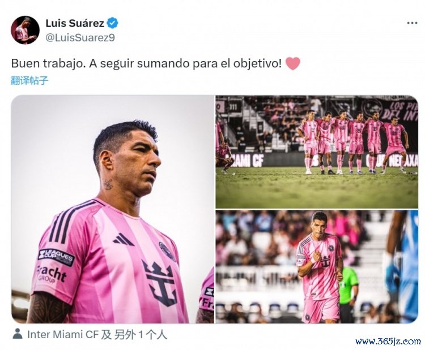Open the @LuisSuarez9 handle link
Image resolution: width=425 pixels, height=350 pixels.
(x=80, y=37)
